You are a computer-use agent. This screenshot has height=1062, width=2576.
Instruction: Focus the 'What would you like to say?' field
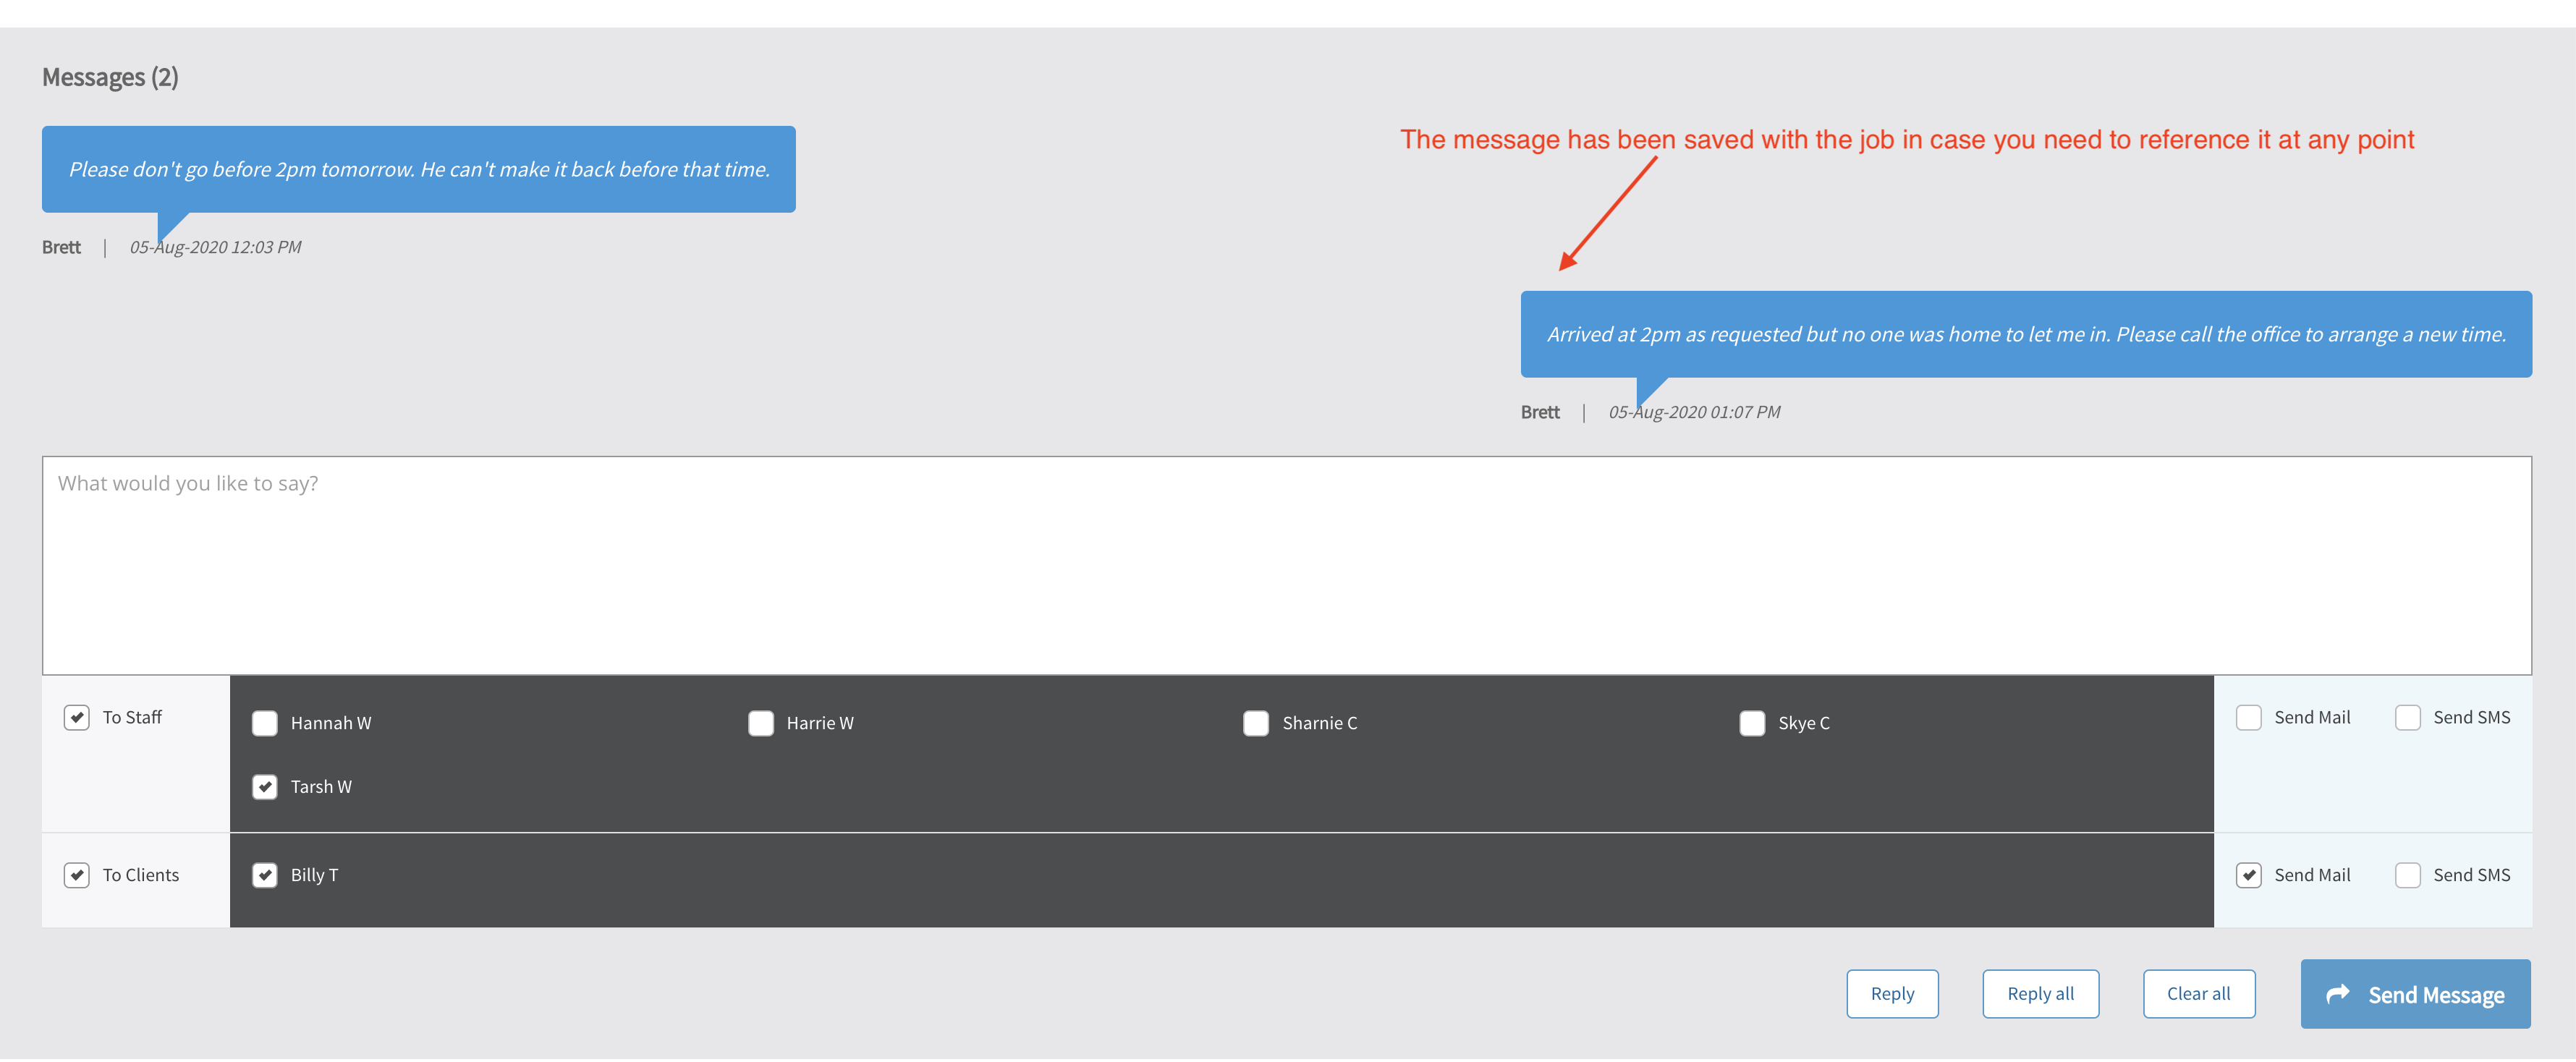[1286, 566]
